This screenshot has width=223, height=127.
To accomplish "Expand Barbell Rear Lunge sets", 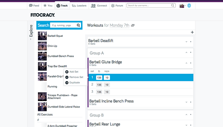I will [186, 125].
